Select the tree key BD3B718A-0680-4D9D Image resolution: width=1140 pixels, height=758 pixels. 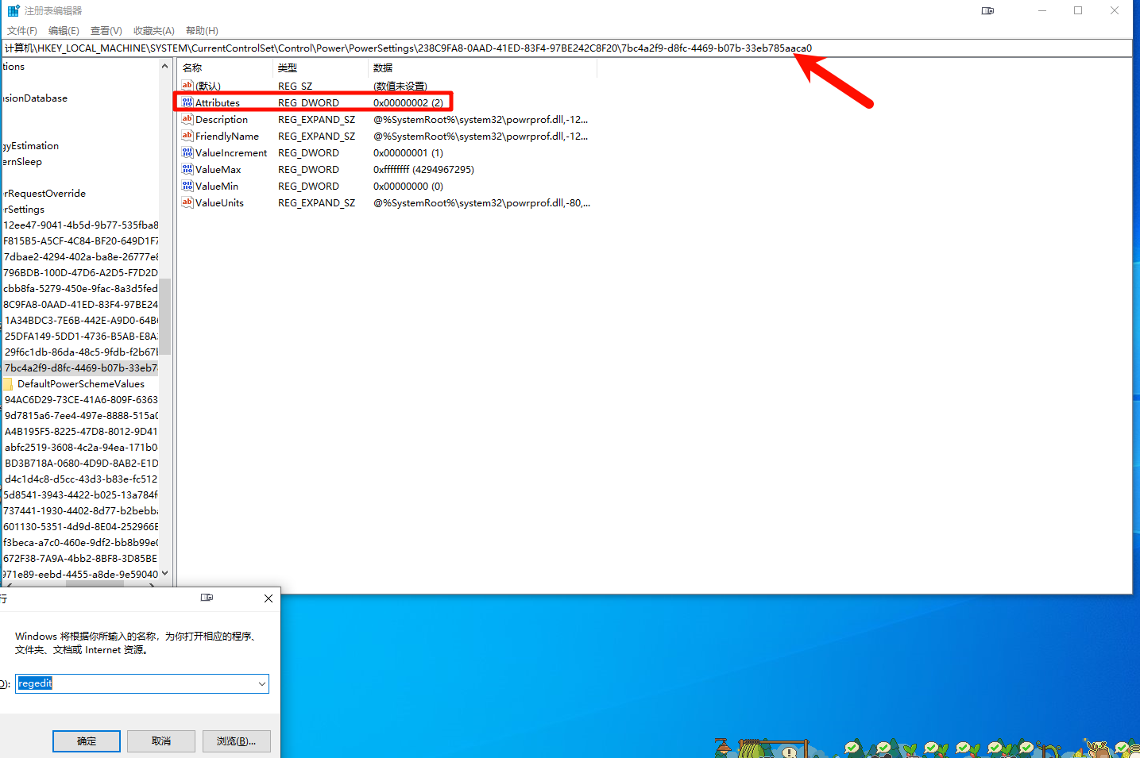(x=81, y=464)
